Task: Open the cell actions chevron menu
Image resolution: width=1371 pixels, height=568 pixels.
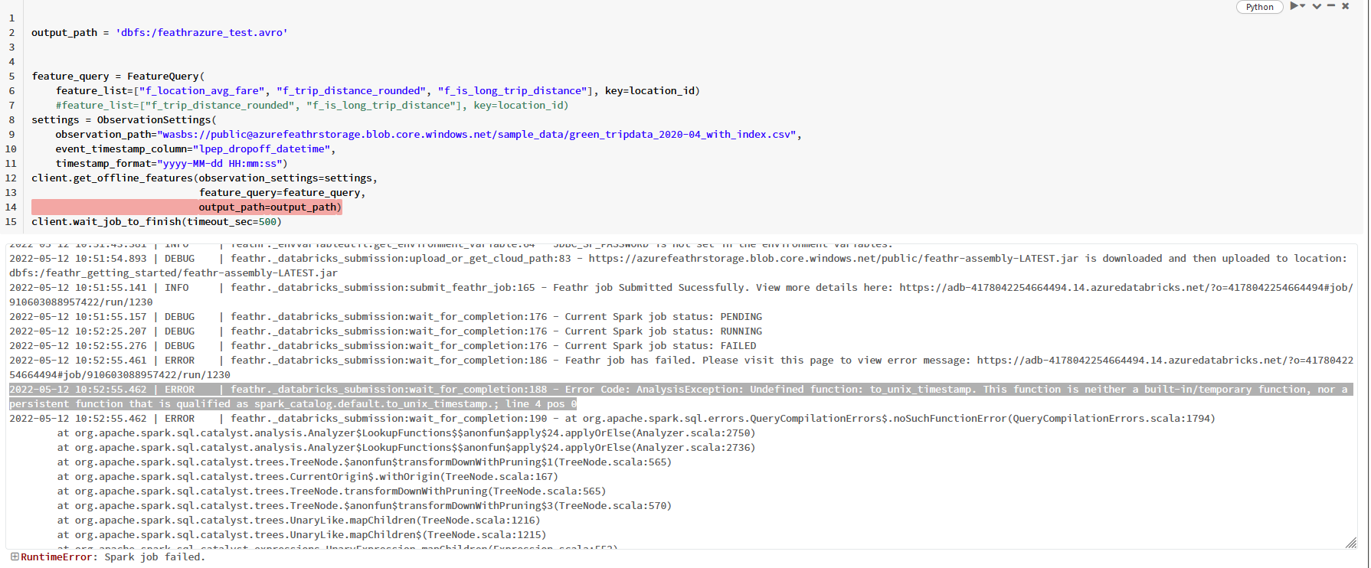Action: tap(1317, 6)
